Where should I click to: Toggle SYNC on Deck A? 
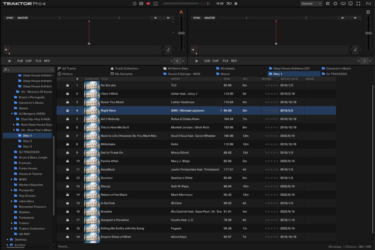click(10, 18)
